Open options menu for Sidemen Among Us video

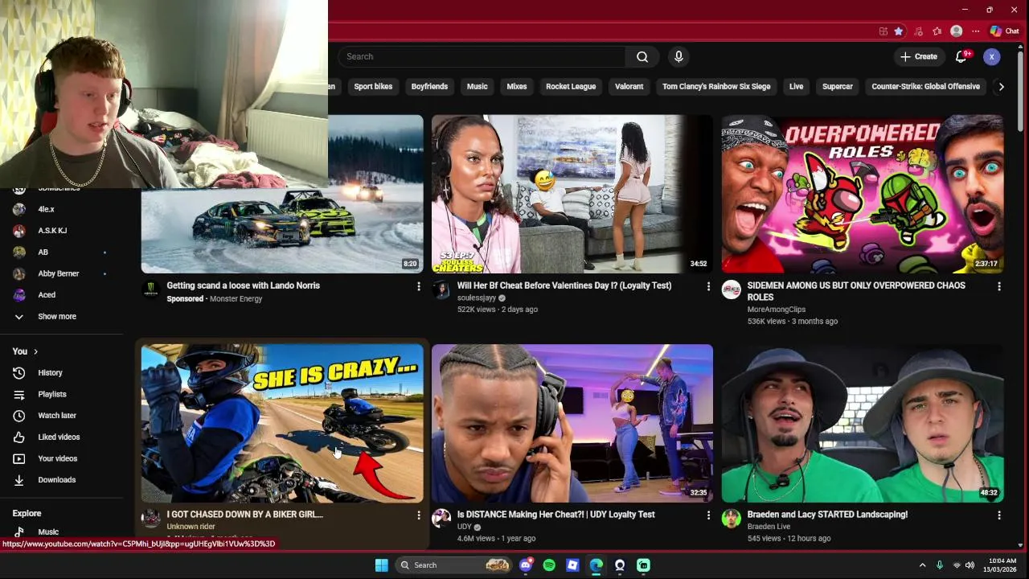(x=999, y=286)
